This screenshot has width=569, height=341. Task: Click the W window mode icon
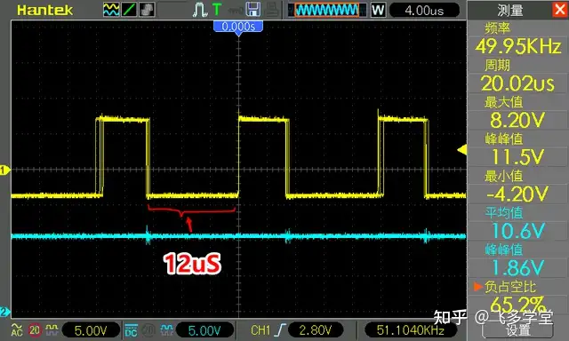[378, 10]
